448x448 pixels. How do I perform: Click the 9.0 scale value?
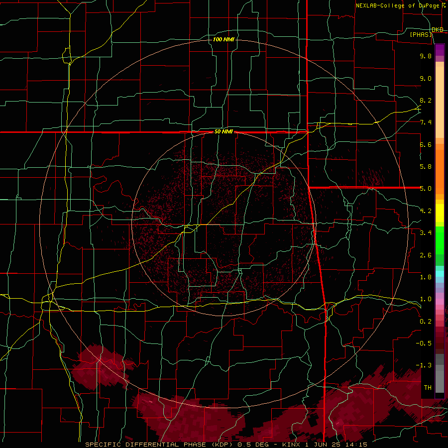tap(426, 78)
